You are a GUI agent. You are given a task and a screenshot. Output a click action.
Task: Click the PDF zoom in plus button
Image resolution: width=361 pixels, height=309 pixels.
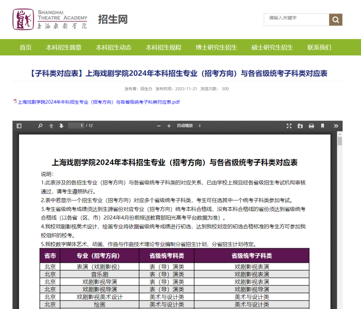point(169,126)
